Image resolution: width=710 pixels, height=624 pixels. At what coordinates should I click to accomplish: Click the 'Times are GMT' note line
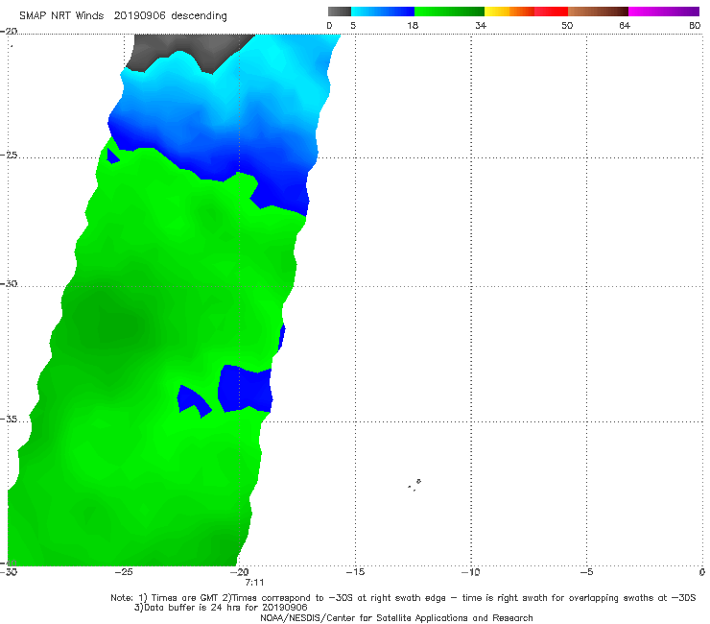(x=403, y=598)
